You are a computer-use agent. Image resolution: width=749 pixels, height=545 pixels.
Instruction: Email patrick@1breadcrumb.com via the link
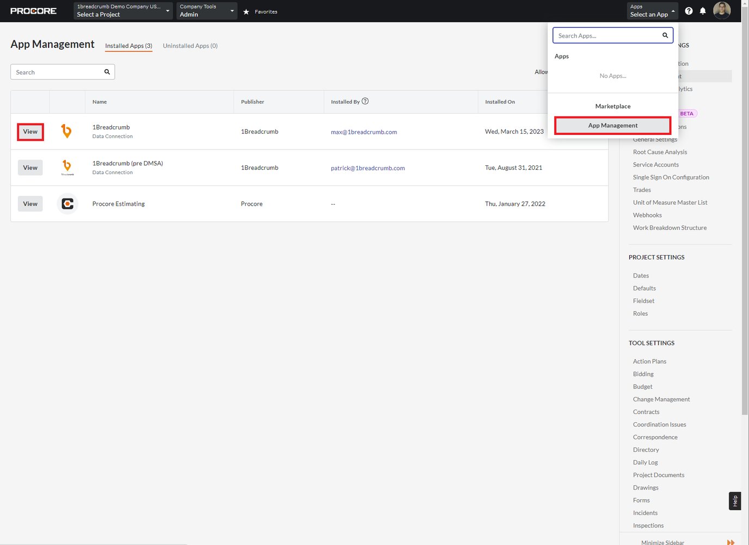click(367, 168)
